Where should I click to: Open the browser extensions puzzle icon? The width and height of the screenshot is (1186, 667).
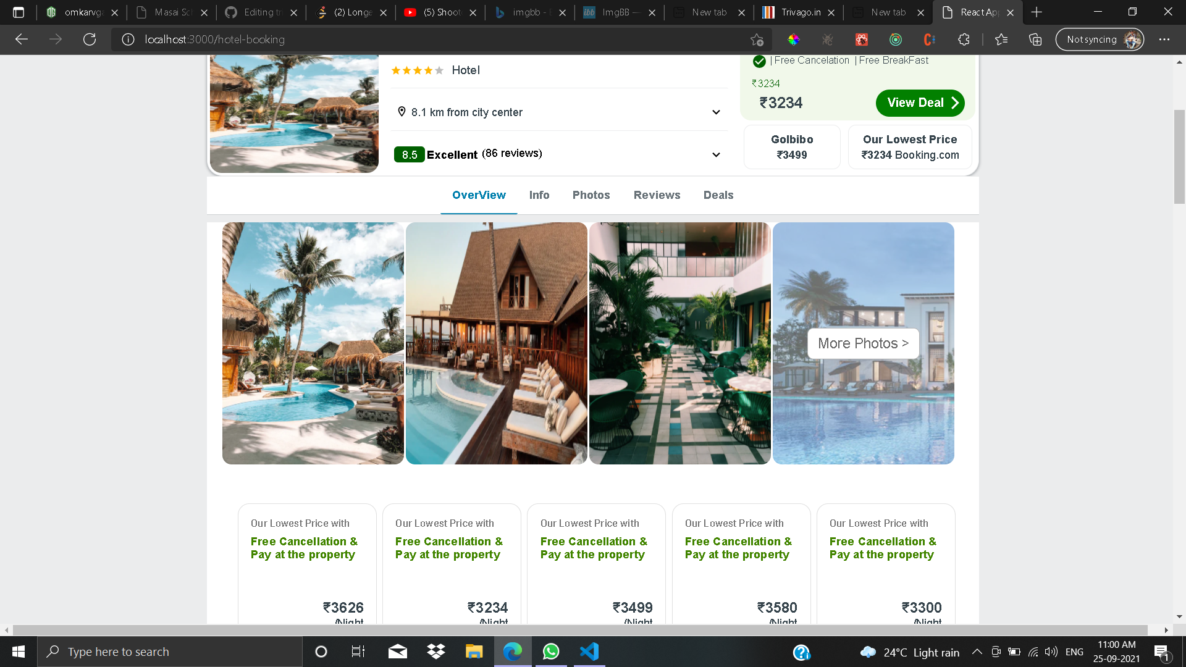click(x=964, y=40)
